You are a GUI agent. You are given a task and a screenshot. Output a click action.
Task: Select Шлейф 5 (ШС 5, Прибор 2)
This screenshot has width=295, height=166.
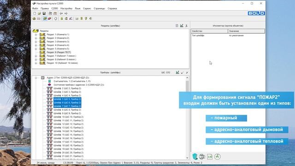pos(67,99)
